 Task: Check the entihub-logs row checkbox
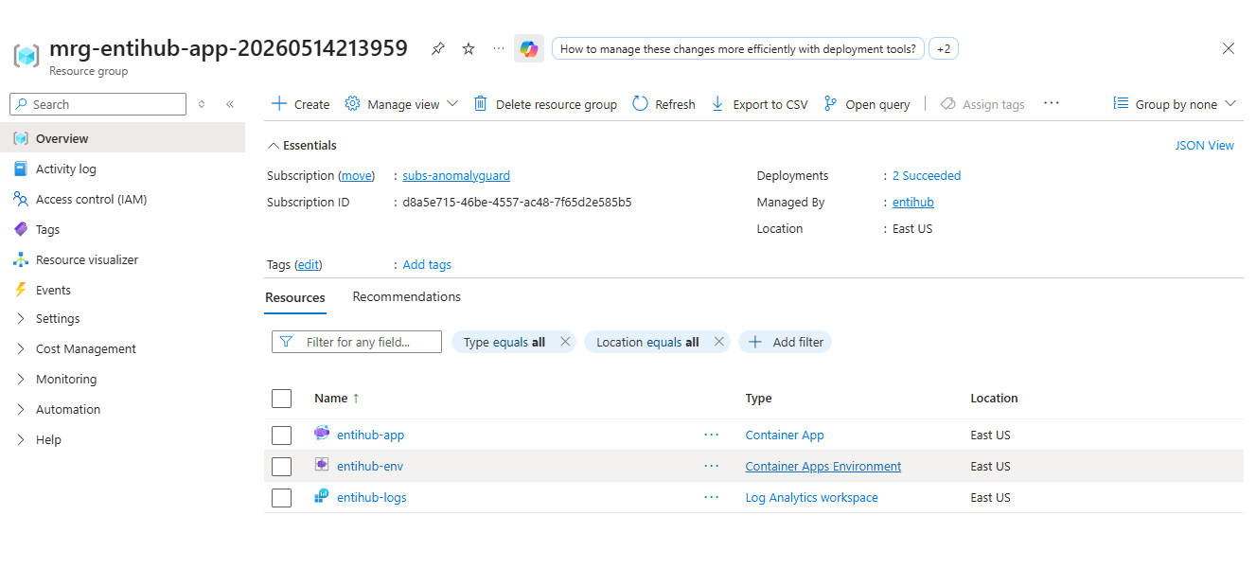tap(281, 497)
